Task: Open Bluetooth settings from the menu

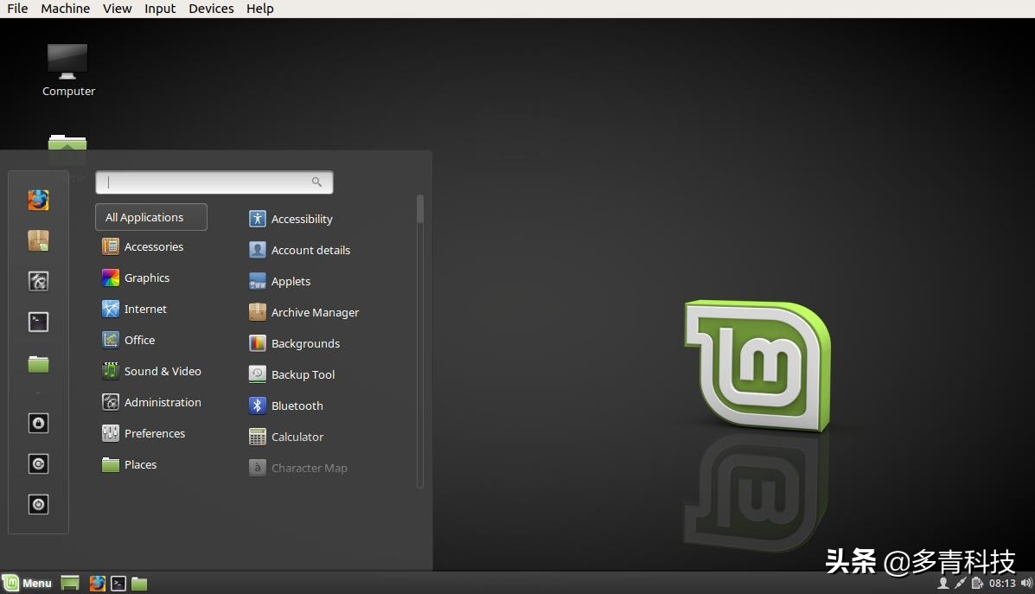Action: 297,406
